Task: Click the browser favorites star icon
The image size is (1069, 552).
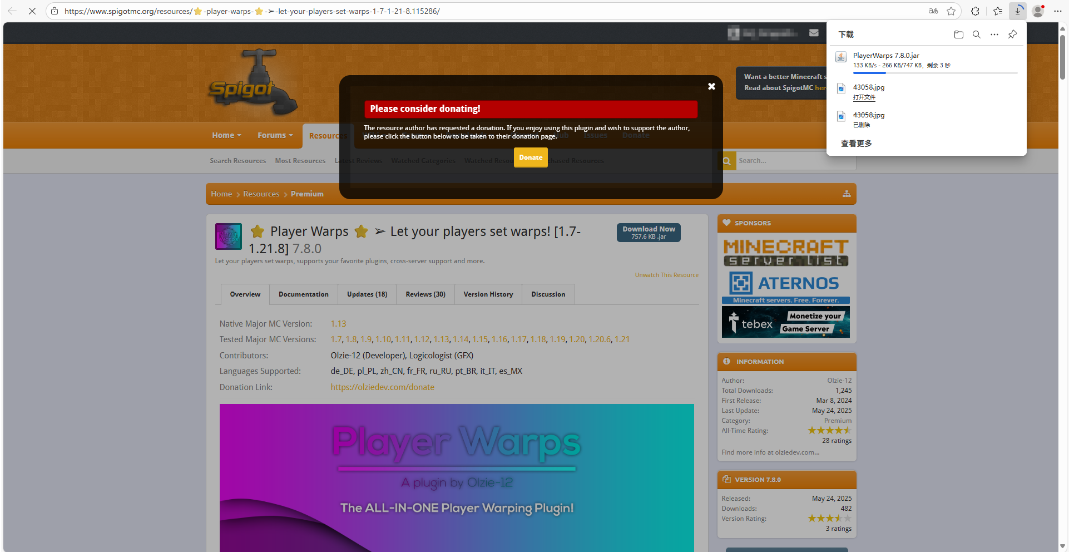Action: (x=951, y=11)
